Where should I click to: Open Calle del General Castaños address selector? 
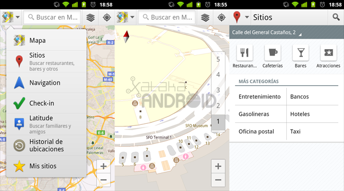[x=286, y=32]
